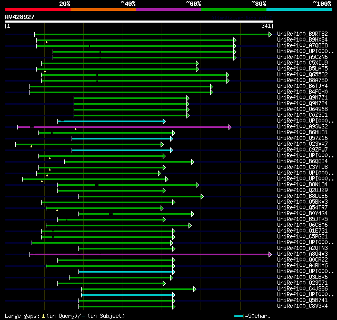
Task: Open hit UniRef100_B5LAT5
Action: (302, 69)
